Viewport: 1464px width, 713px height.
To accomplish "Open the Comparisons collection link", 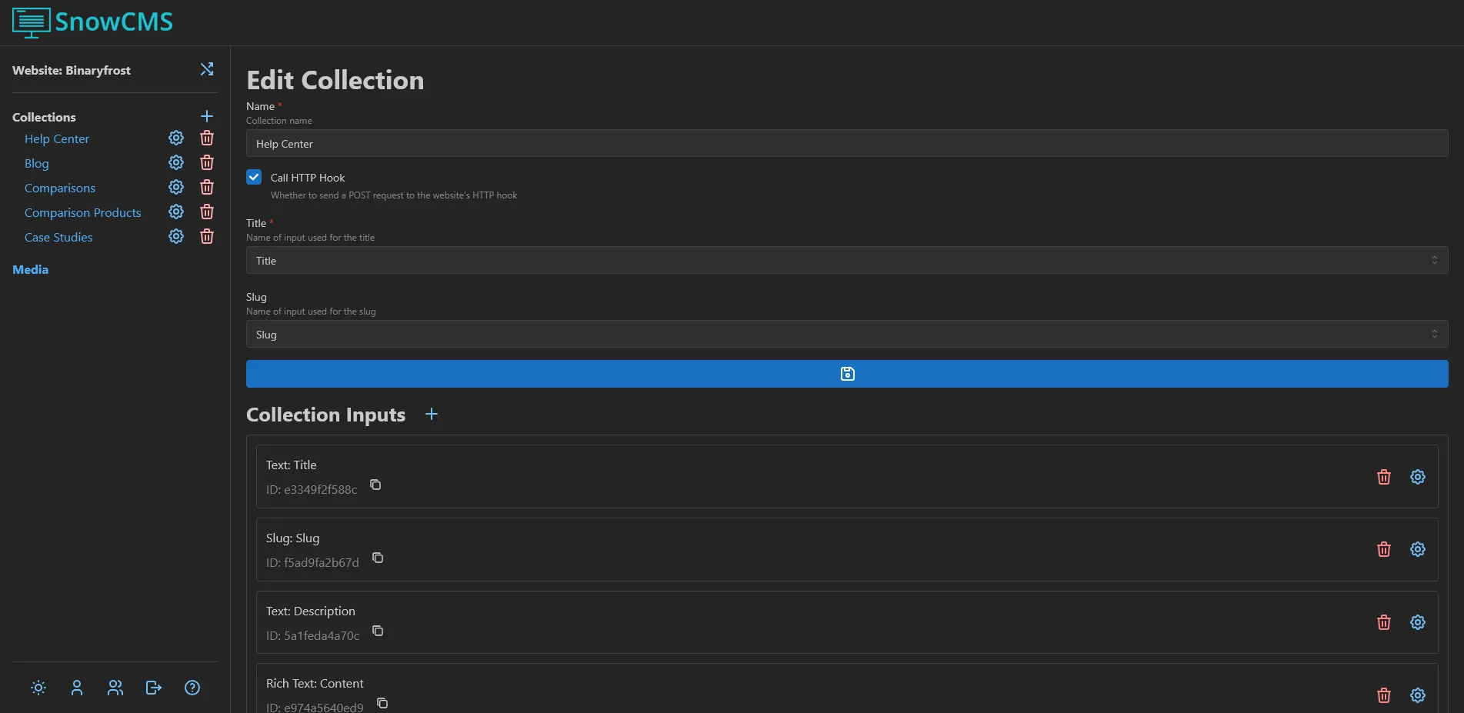I will click(x=60, y=188).
